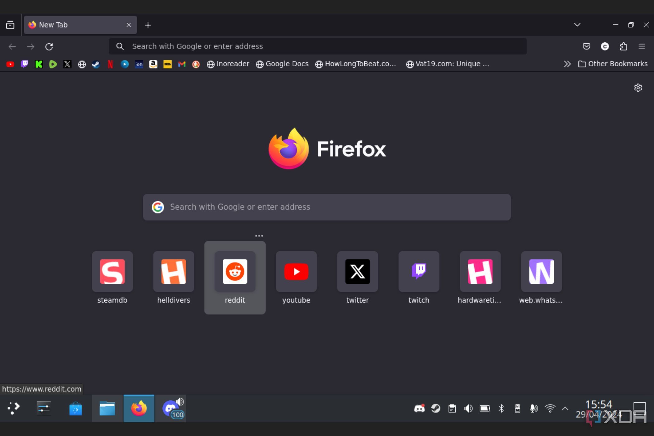Open the removable USB device tray icon
The height and width of the screenshot is (436, 654).
517,408
